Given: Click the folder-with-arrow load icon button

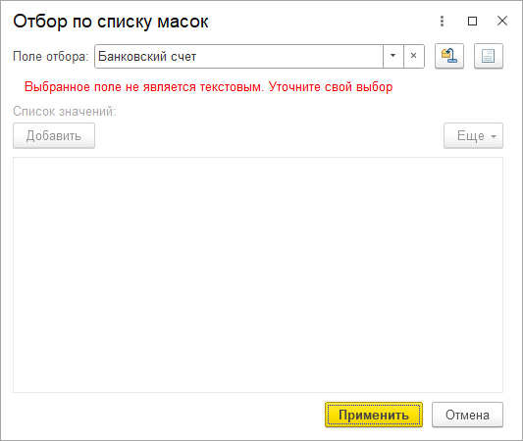Looking at the screenshot, I should click(x=449, y=56).
